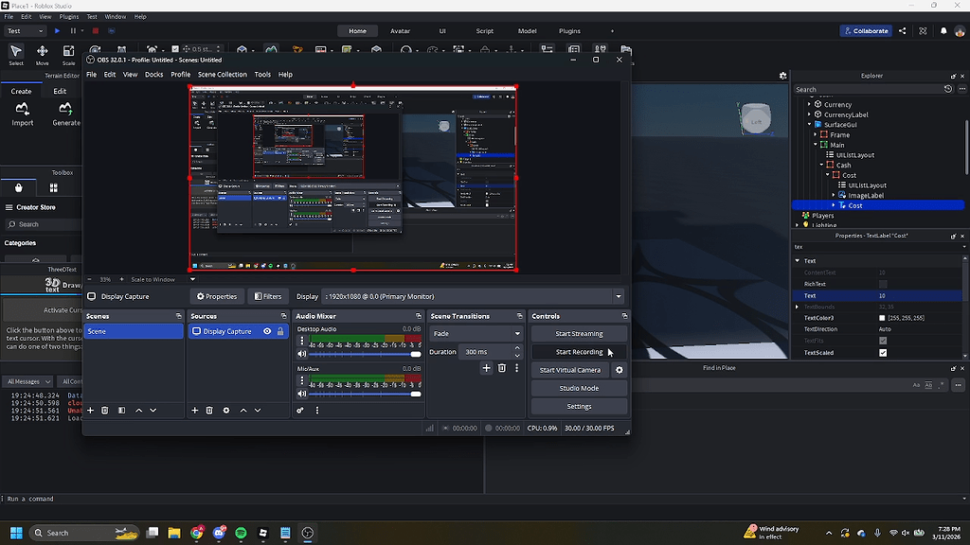Image resolution: width=970 pixels, height=545 pixels.
Task: Toggle Display Capture source visibility eye
Action: click(x=267, y=331)
